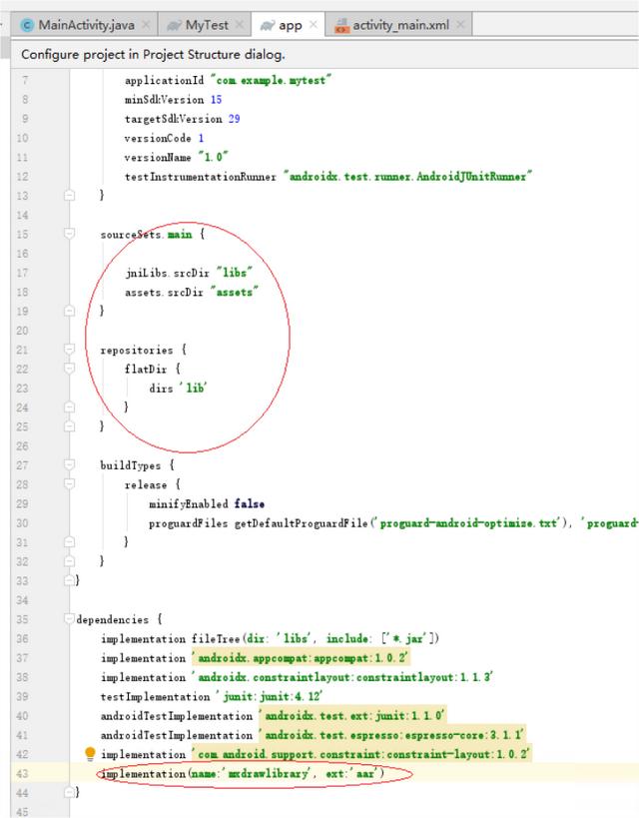Select the app build.gradle tab
The image size is (639, 818).
(290, 25)
